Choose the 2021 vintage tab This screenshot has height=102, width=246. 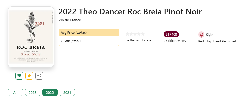pos(67,92)
